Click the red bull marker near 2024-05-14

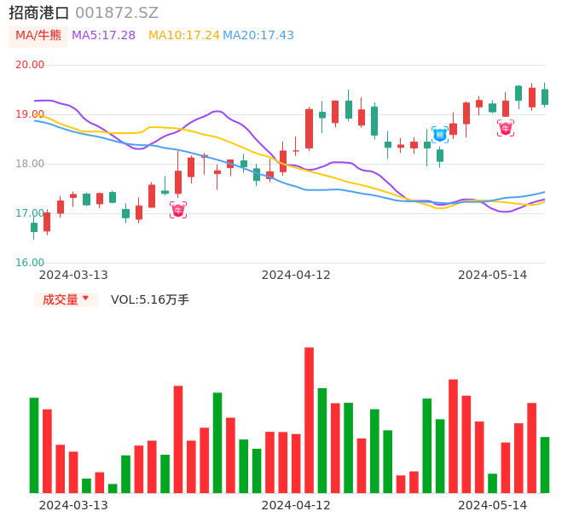(506, 128)
